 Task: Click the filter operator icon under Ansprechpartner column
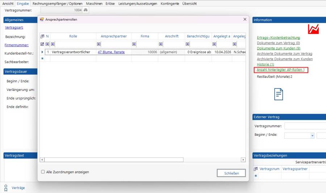(x=99, y=44)
